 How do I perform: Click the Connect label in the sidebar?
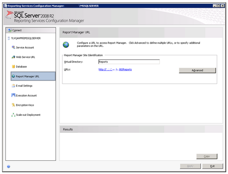pos(17,30)
